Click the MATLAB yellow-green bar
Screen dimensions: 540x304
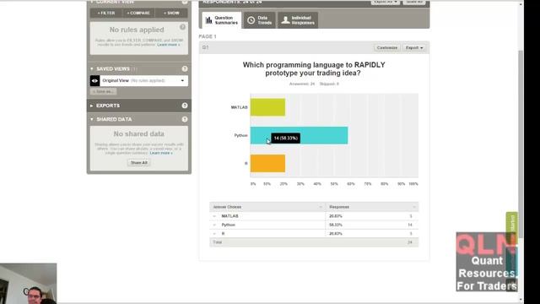267,107
